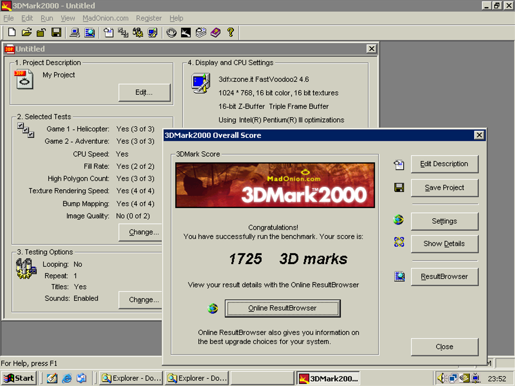The image size is (515, 386).
Task: Click the atom icon beside Show Details
Action: click(399, 242)
